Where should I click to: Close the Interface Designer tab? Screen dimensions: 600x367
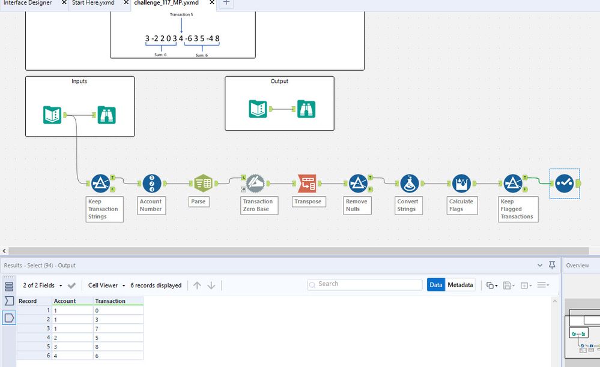coord(64,2)
